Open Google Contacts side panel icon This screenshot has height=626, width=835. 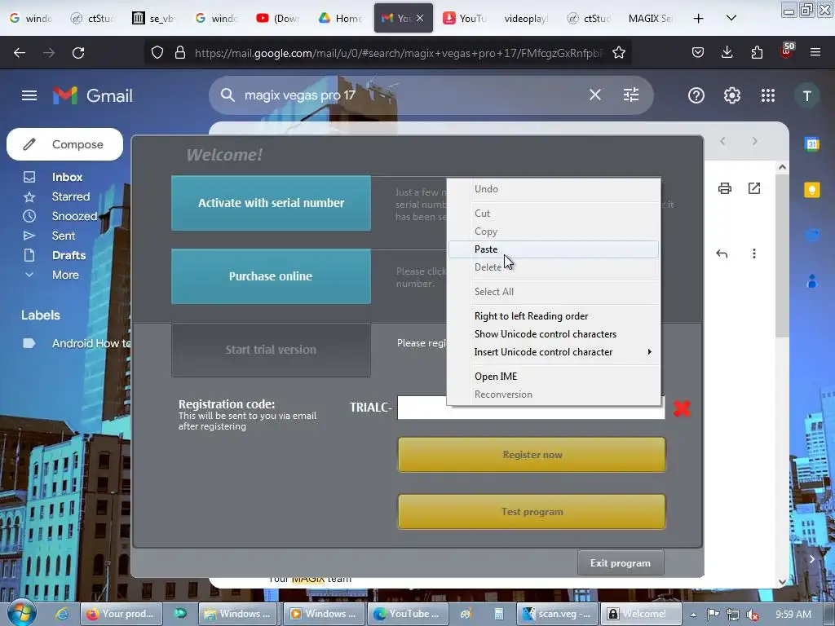point(812,280)
